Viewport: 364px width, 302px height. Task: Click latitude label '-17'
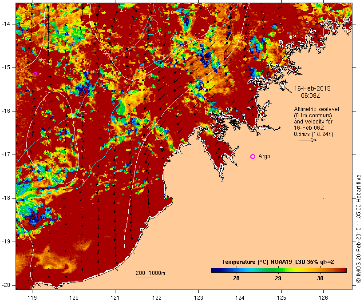point(6,155)
